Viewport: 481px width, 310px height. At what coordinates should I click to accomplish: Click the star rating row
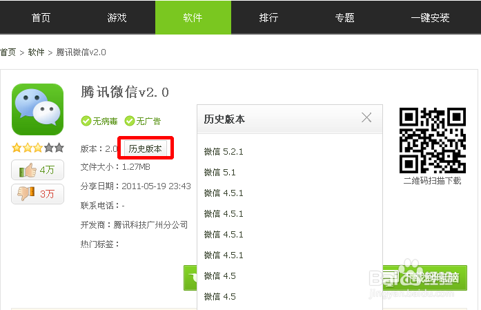pos(37,148)
